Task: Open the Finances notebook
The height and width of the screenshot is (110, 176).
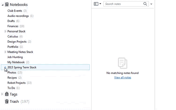Action: coord(13,26)
